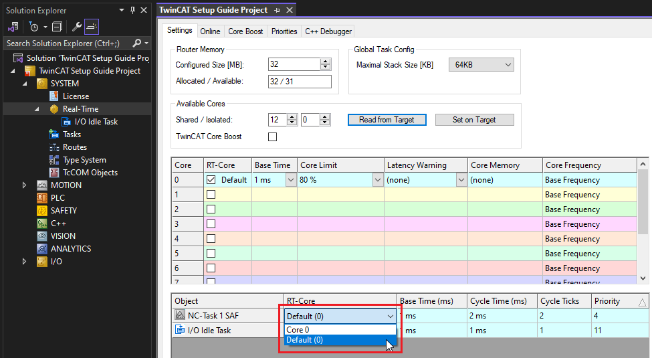This screenshot has width=652, height=358.
Task: Switch to the Online tab
Action: (x=210, y=31)
